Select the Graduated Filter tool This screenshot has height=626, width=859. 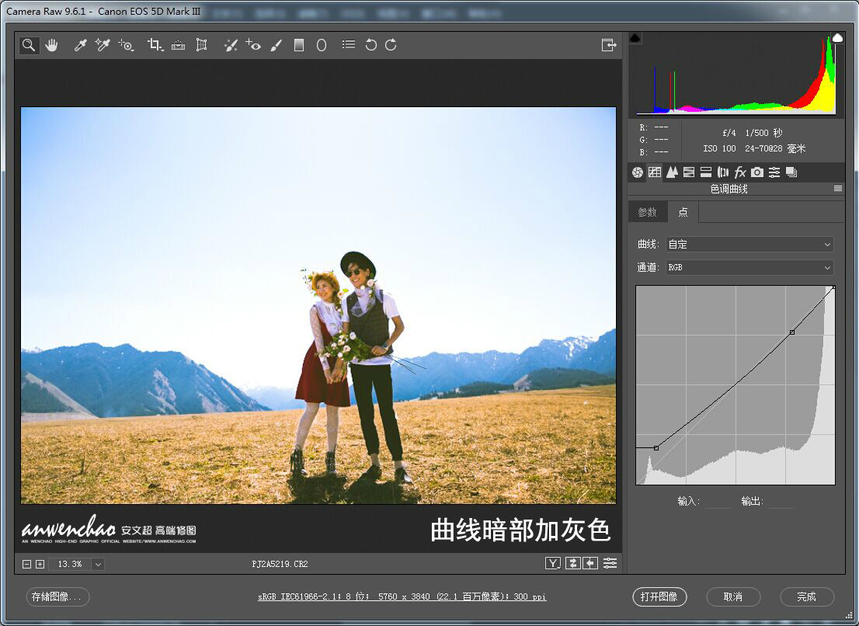pos(298,45)
